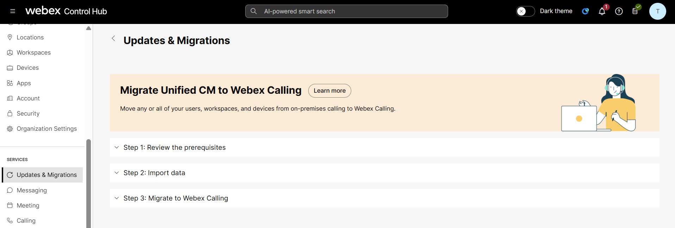
Task: Focus the AI-powered smart search field
Action: 352,11
